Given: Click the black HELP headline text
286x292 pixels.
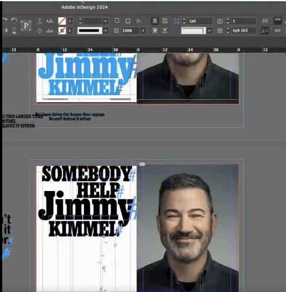Looking at the screenshot, I should (98, 190).
